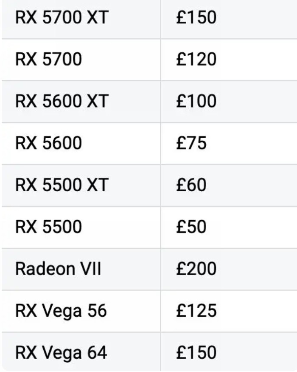This screenshot has height=372, width=297.
Task: Click the RX Vega 56 model cell
Action: click(x=61, y=311)
